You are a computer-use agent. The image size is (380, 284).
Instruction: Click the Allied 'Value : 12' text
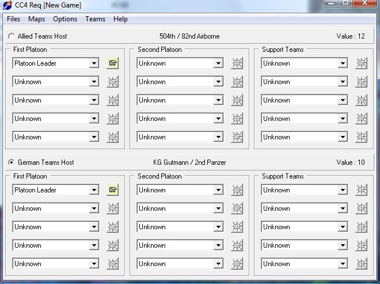[x=351, y=36]
